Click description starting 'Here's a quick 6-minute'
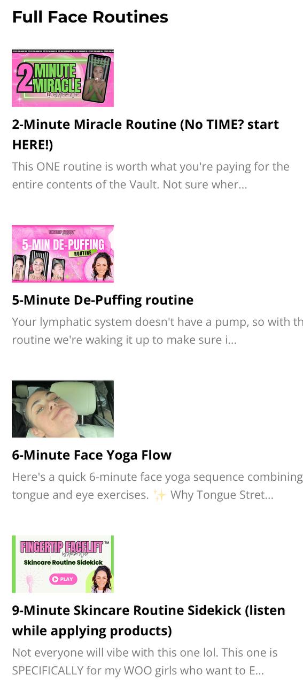This screenshot has height=684, width=303. (157, 486)
